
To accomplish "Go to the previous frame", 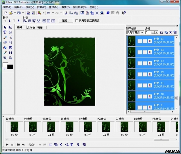I will [23, 145].
